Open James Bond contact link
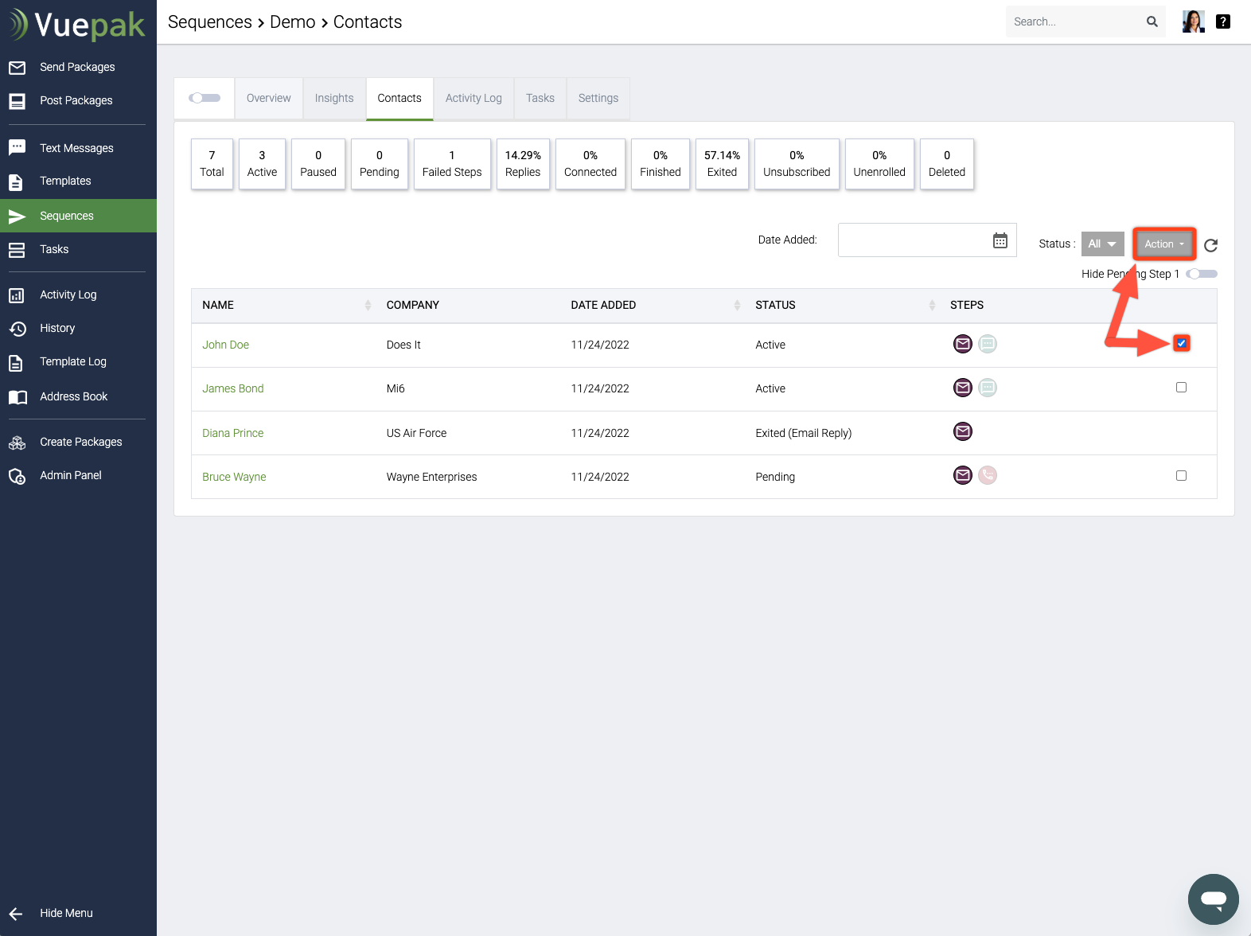The height and width of the screenshot is (936, 1251). tap(232, 388)
